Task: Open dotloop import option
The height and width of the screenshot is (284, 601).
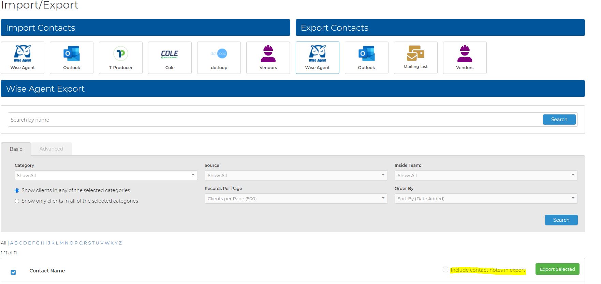Action: tap(219, 58)
